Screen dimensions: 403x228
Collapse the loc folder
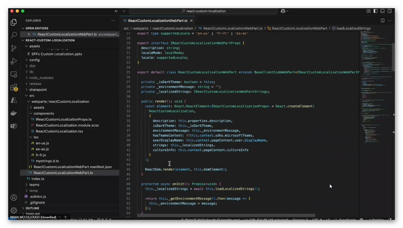coord(70,137)
